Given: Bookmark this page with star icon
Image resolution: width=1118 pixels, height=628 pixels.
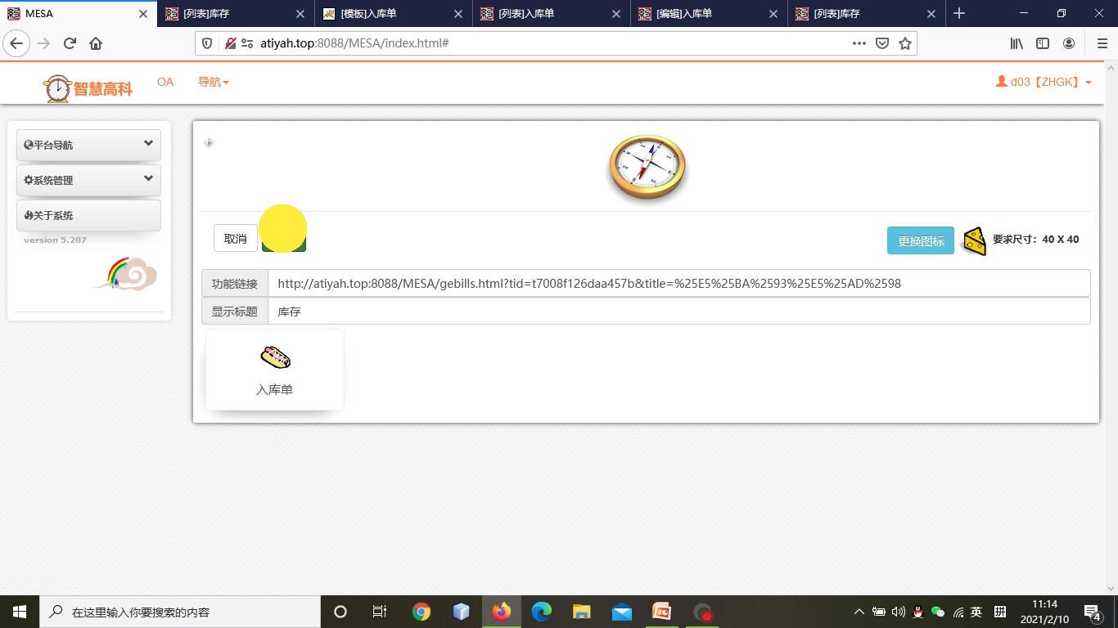Looking at the screenshot, I should pos(905,43).
